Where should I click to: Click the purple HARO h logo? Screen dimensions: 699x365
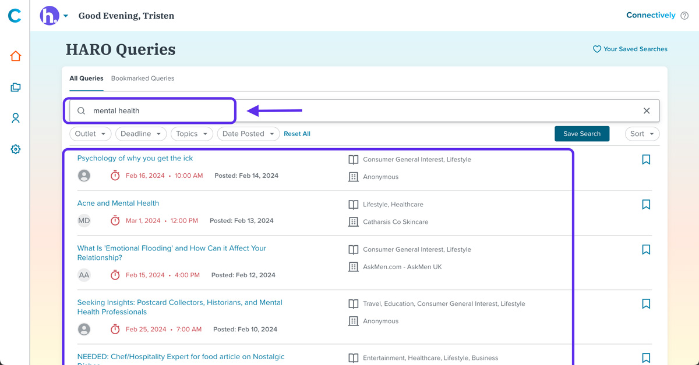click(50, 16)
